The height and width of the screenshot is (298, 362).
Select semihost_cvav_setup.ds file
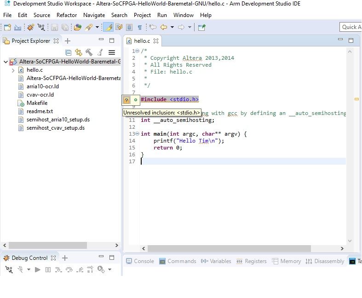click(x=56, y=128)
